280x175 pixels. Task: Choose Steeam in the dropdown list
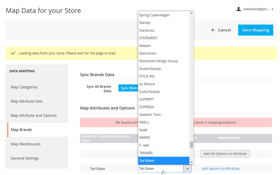164,46
